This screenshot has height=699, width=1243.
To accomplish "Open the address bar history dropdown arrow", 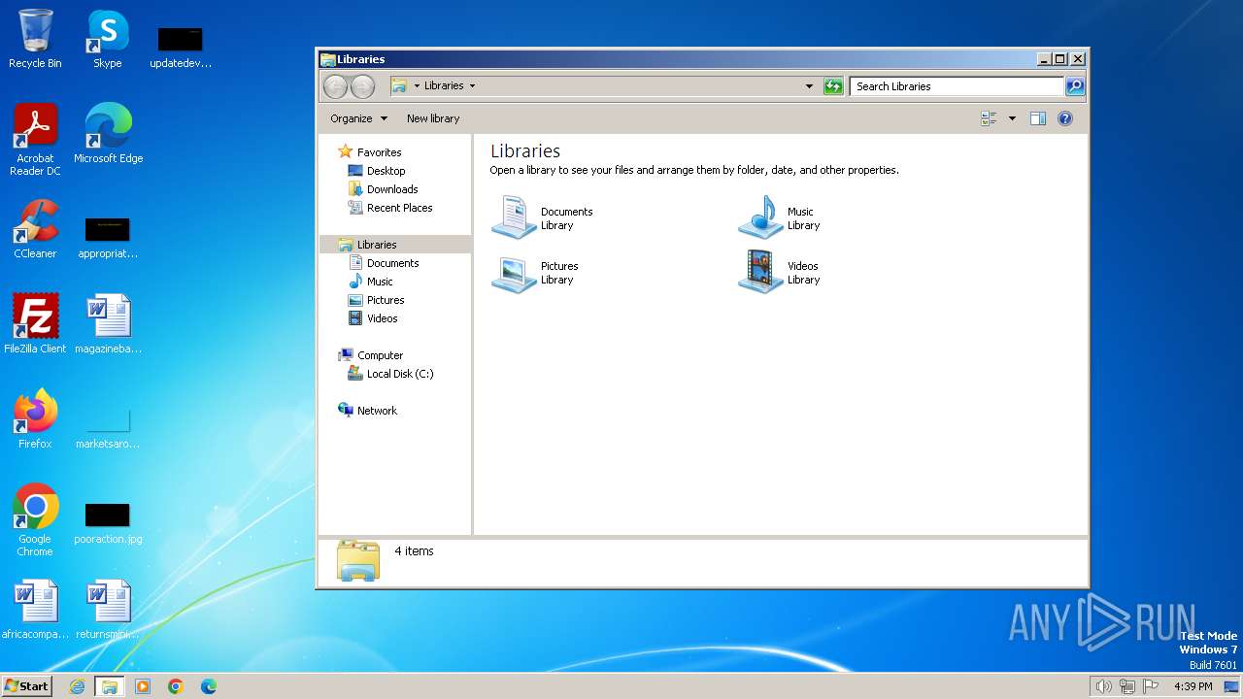I will click(809, 86).
